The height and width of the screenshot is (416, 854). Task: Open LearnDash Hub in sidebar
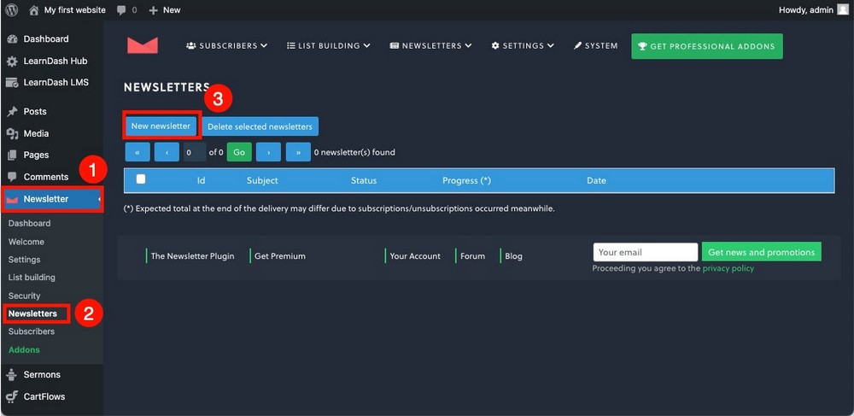point(55,62)
